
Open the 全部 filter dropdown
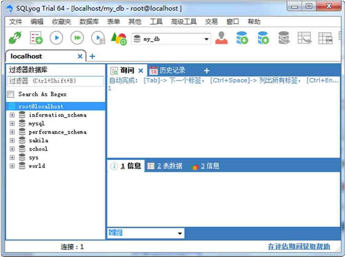(x=180, y=233)
